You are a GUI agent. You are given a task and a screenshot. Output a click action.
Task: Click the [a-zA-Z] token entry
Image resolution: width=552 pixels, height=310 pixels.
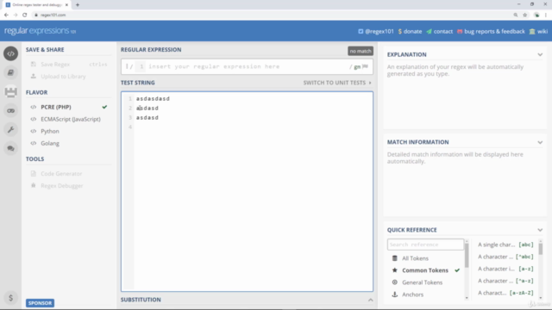point(505,293)
